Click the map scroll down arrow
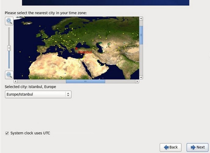Image resolution: width=210 pixels, height=153 pixels. coord(141,77)
